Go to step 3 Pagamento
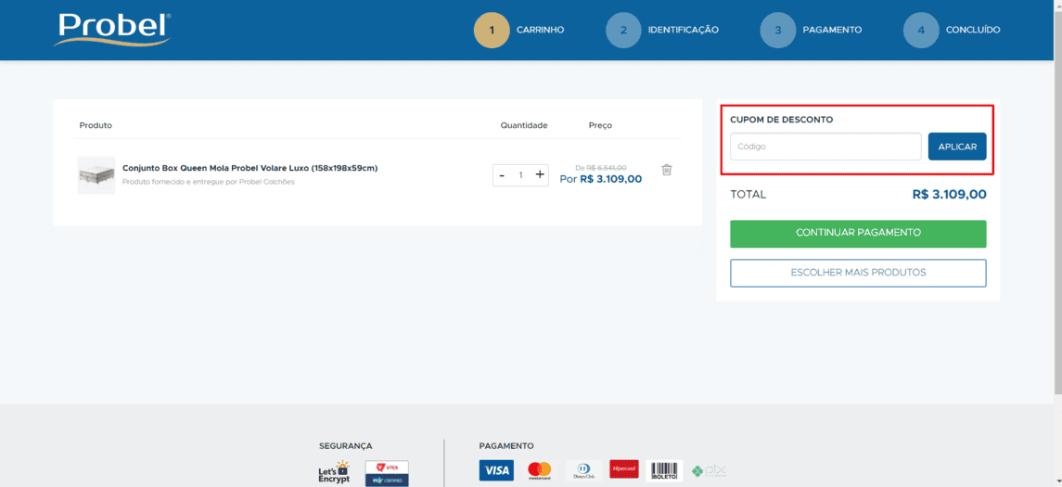 (812, 31)
